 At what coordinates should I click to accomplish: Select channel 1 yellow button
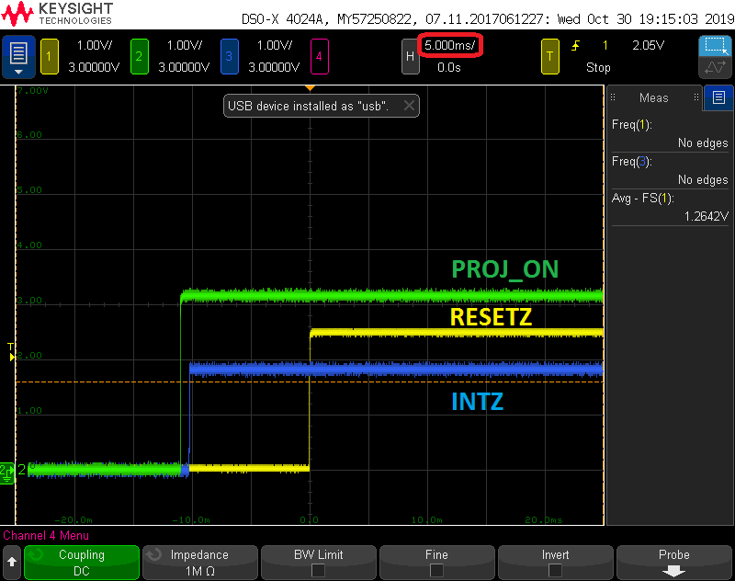click(x=50, y=57)
